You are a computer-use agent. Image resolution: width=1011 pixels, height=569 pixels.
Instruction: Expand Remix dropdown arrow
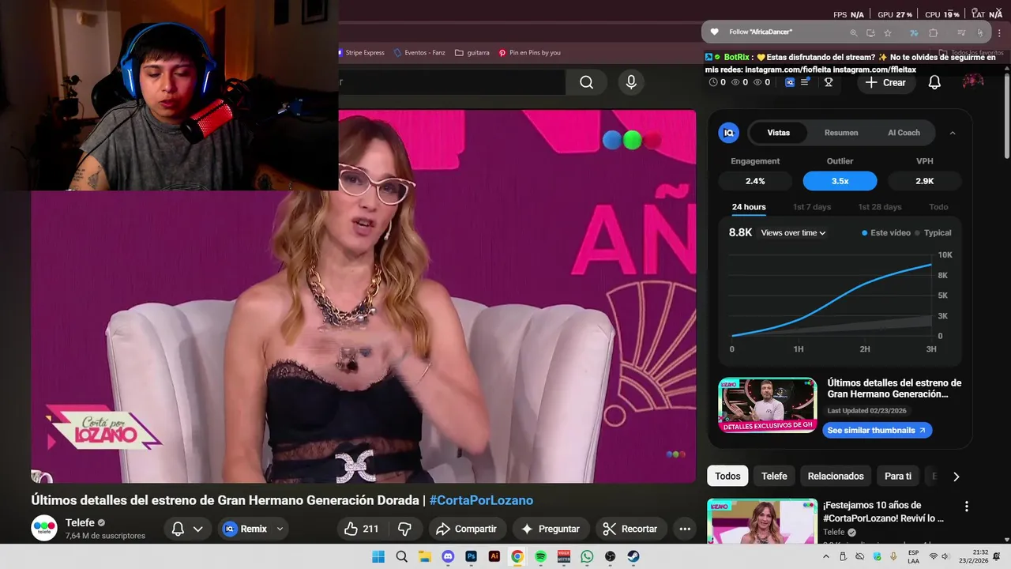tap(280, 529)
